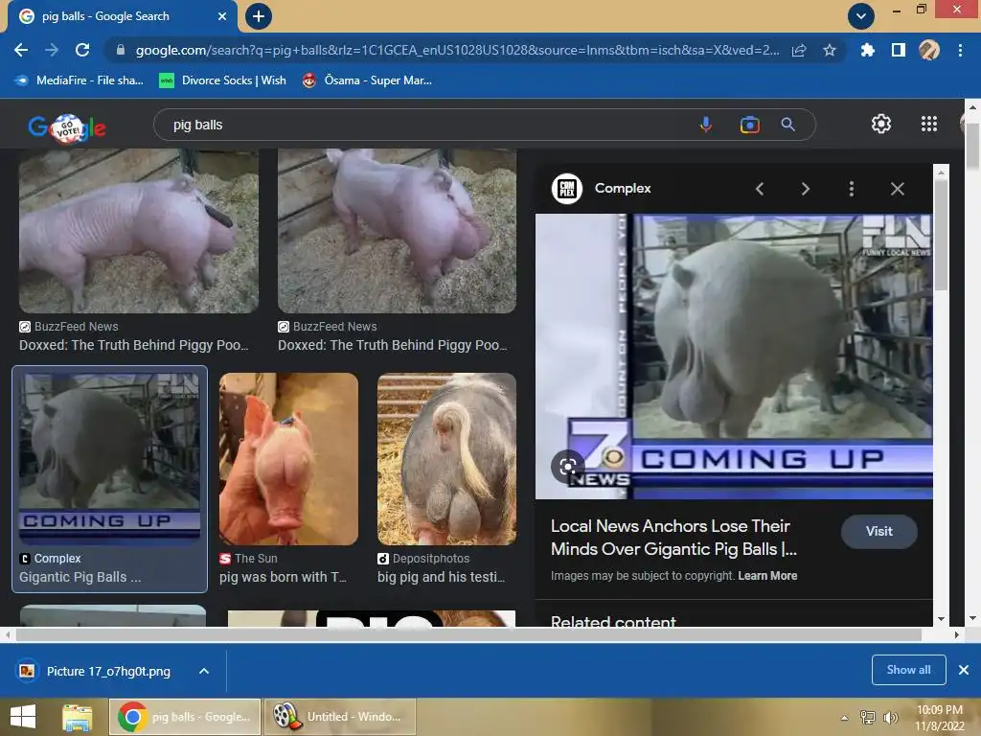Open the taskbar clock and date

pyautogui.click(x=940, y=718)
